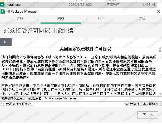The width and height of the screenshot is (162, 124).
Task: Click the Install.exe file icon
Action: pyautogui.click(x=2, y=4)
